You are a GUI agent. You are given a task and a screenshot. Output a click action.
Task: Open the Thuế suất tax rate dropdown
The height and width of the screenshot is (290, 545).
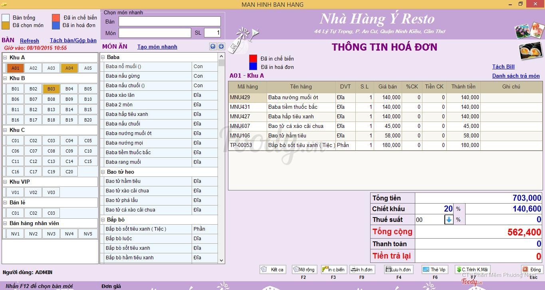(x=449, y=219)
